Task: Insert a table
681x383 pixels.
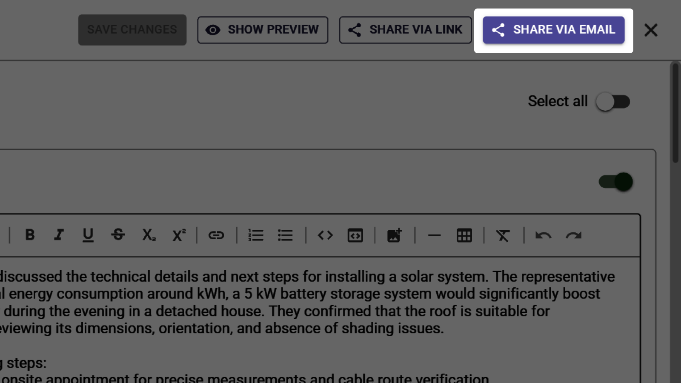Action: [x=464, y=235]
